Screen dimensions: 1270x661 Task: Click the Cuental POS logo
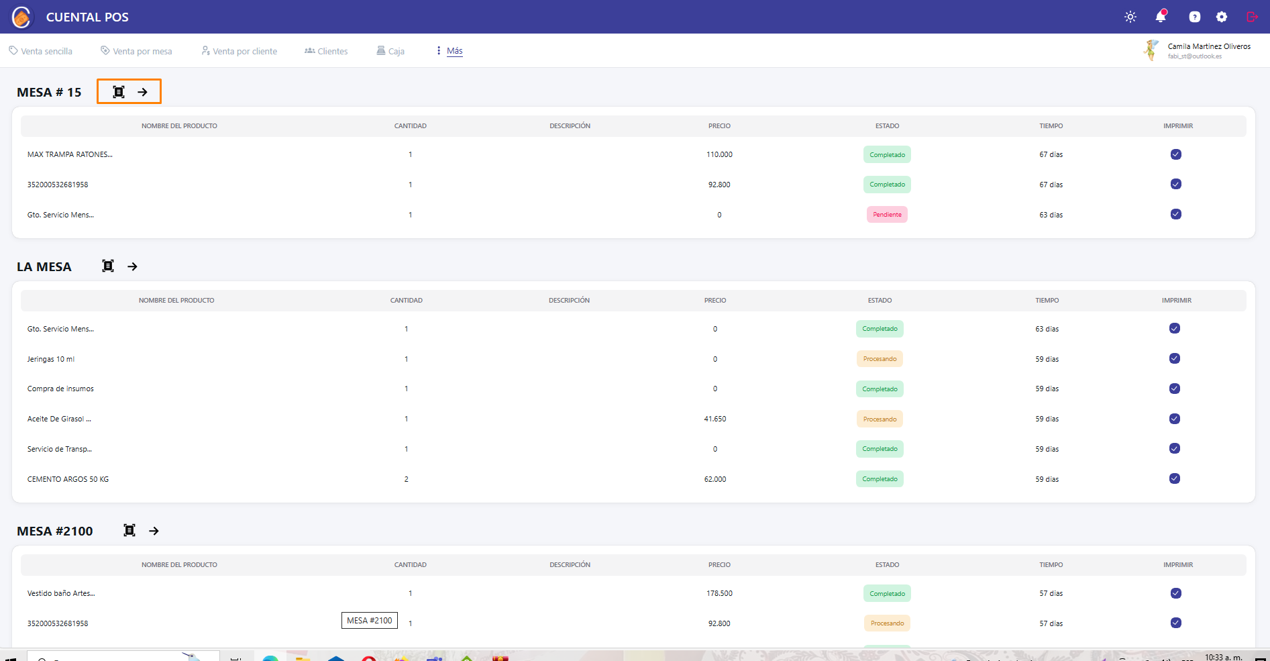point(22,17)
